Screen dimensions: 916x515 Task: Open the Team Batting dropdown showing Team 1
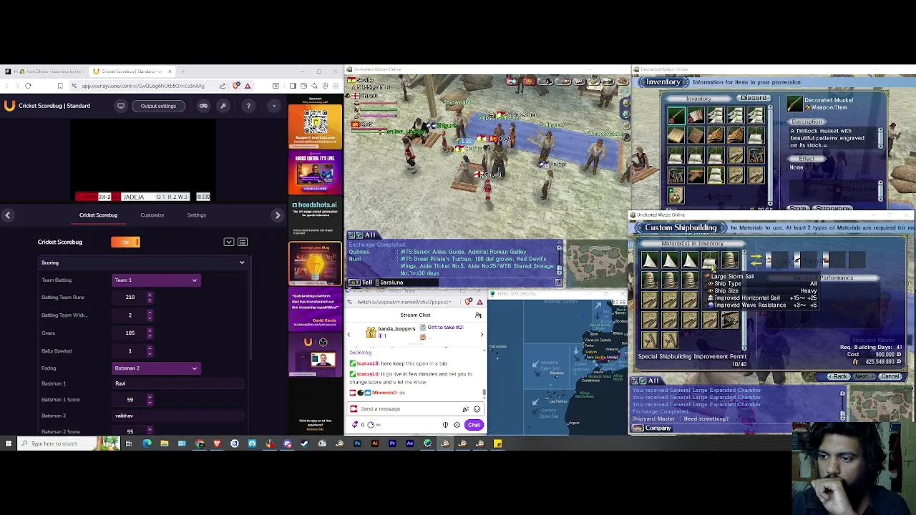point(155,280)
